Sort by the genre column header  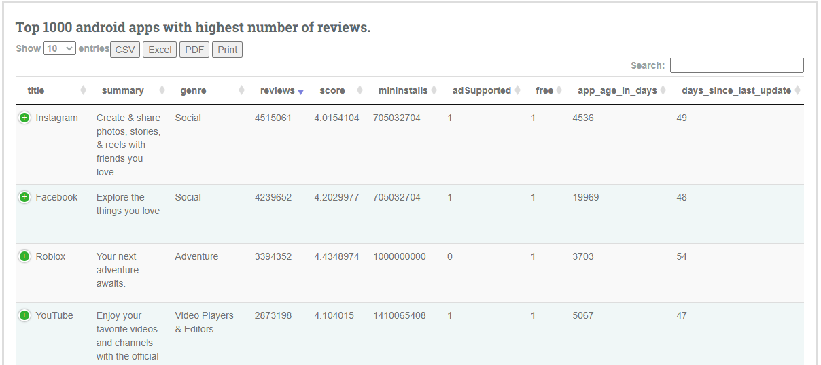(x=209, y=90)
